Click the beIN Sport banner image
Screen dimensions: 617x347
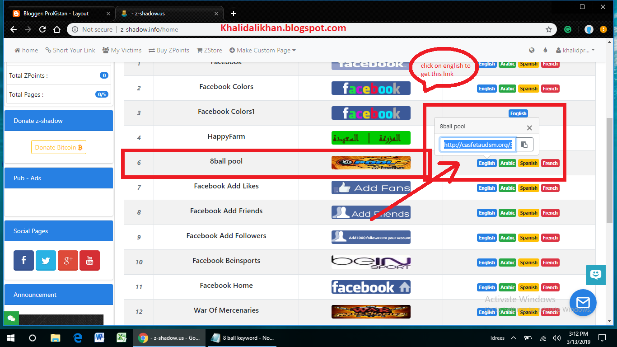(x=371, y=262)
